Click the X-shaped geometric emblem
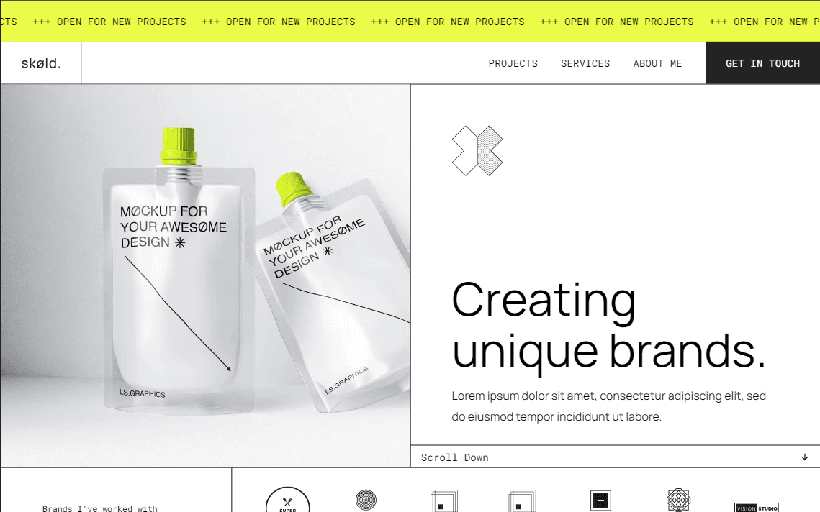This screenshot has width=820, height=512. point(477,150)
